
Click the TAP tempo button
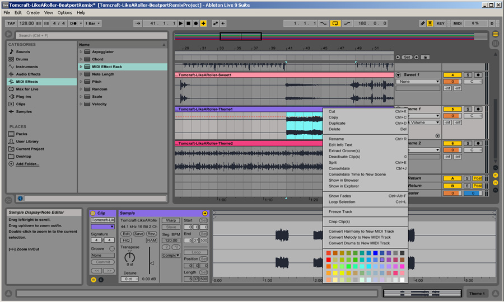click(x=11, y=23)
